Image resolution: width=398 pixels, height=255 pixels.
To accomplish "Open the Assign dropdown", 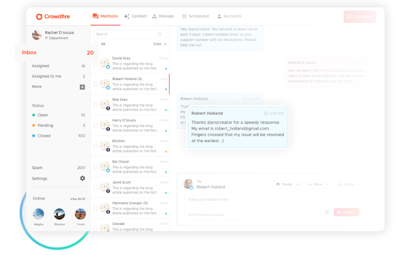I will (x=350, y=184).
